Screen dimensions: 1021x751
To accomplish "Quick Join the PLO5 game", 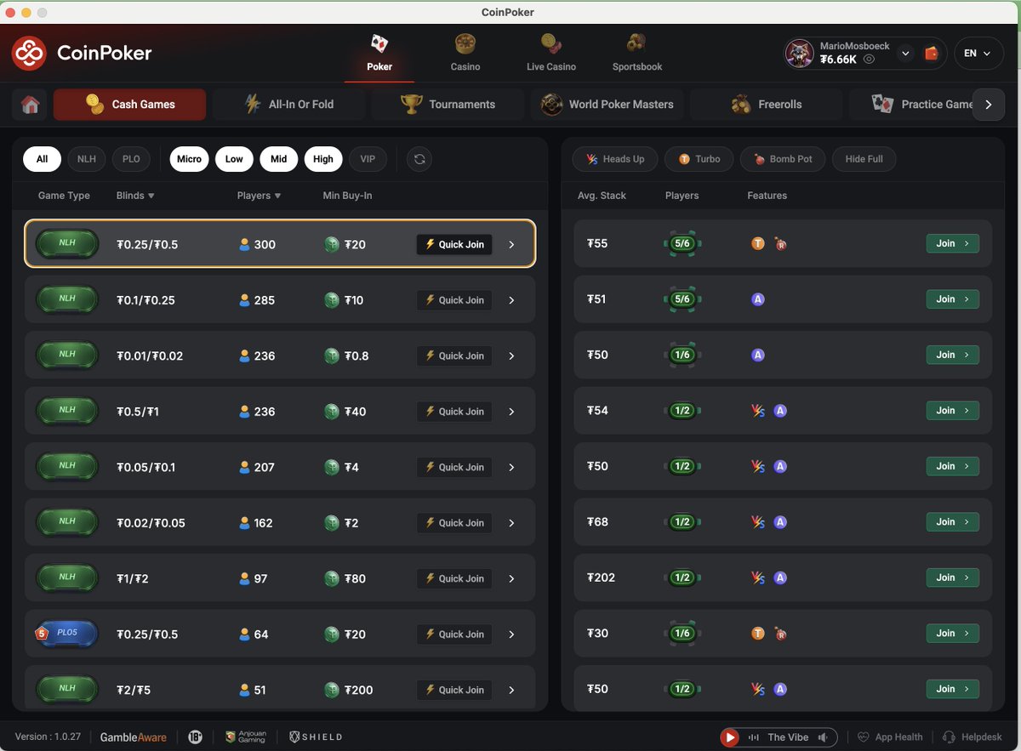I will point(454,634).
